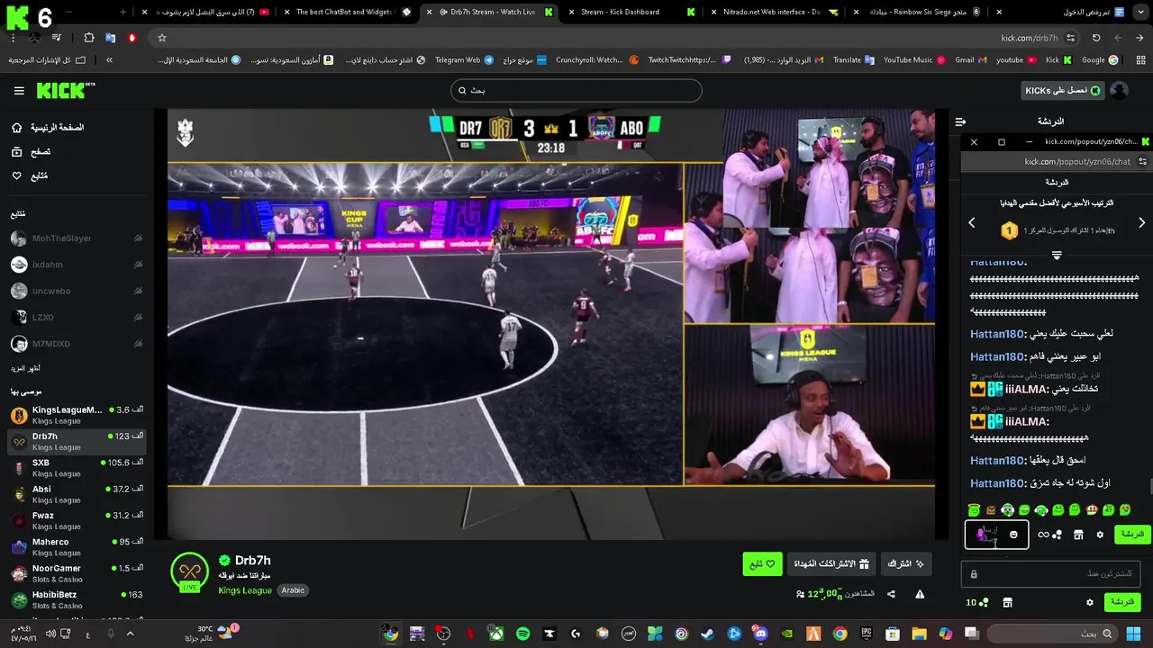Open Discord from the taskbar
The height and width of the screenshot is (648, 1153).
[x=761, y=634]
